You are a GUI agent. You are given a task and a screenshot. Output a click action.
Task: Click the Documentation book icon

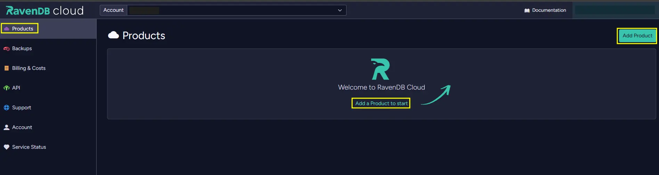pos(527,10)
